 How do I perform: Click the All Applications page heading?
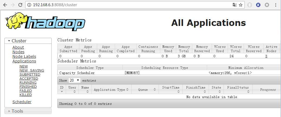(208, 23)
